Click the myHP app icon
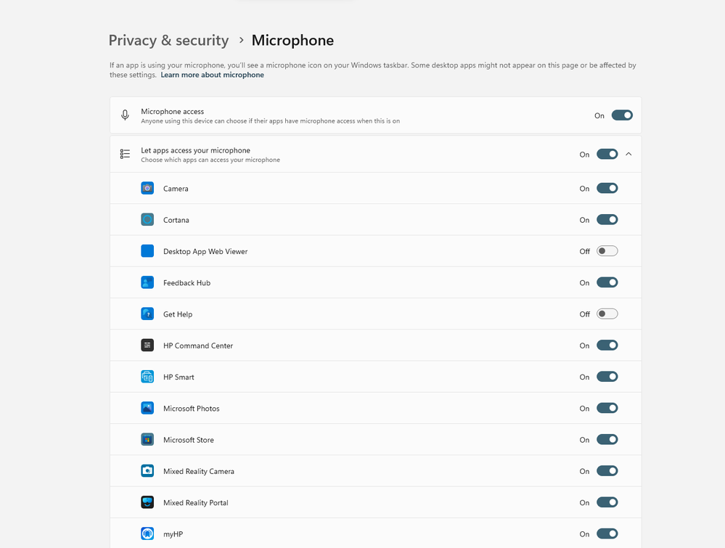725x548 pixels. coord(147,534)
